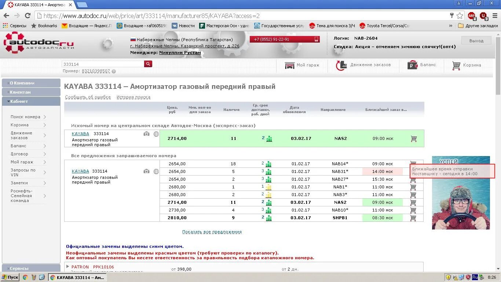
Task: Click delivery statistics bars for NAB14* row
Action: [269, 164]
